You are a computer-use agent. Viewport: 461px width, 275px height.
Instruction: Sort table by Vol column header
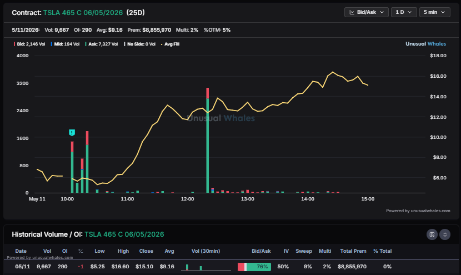coord(47,251)
